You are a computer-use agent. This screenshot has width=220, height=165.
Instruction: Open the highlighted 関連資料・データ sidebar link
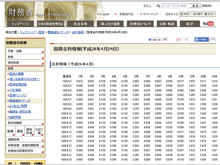pyautogui.click(x=20, y=101)
